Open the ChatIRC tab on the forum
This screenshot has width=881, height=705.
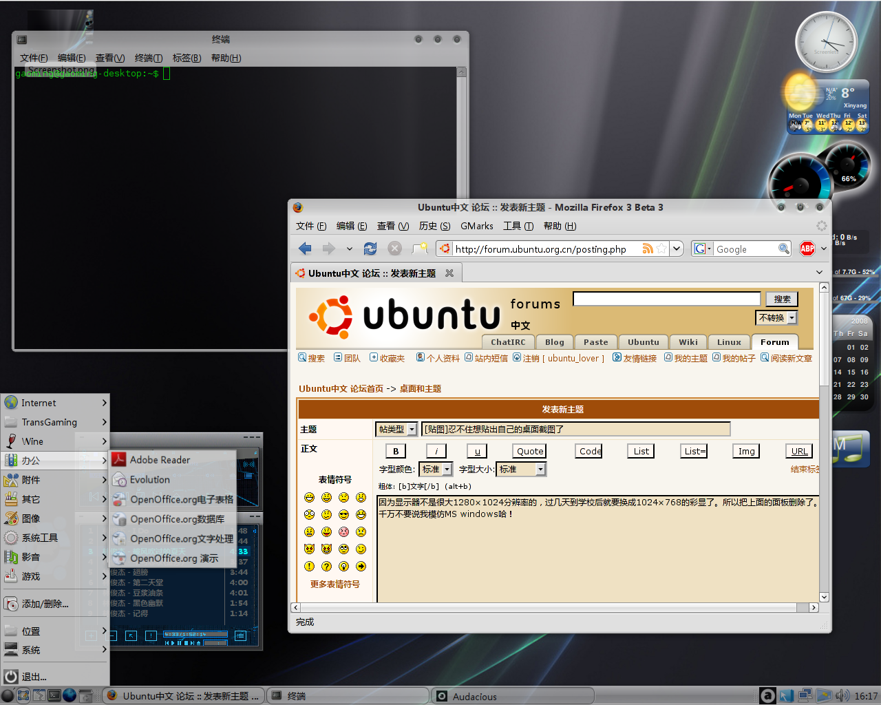pos(508,342)
